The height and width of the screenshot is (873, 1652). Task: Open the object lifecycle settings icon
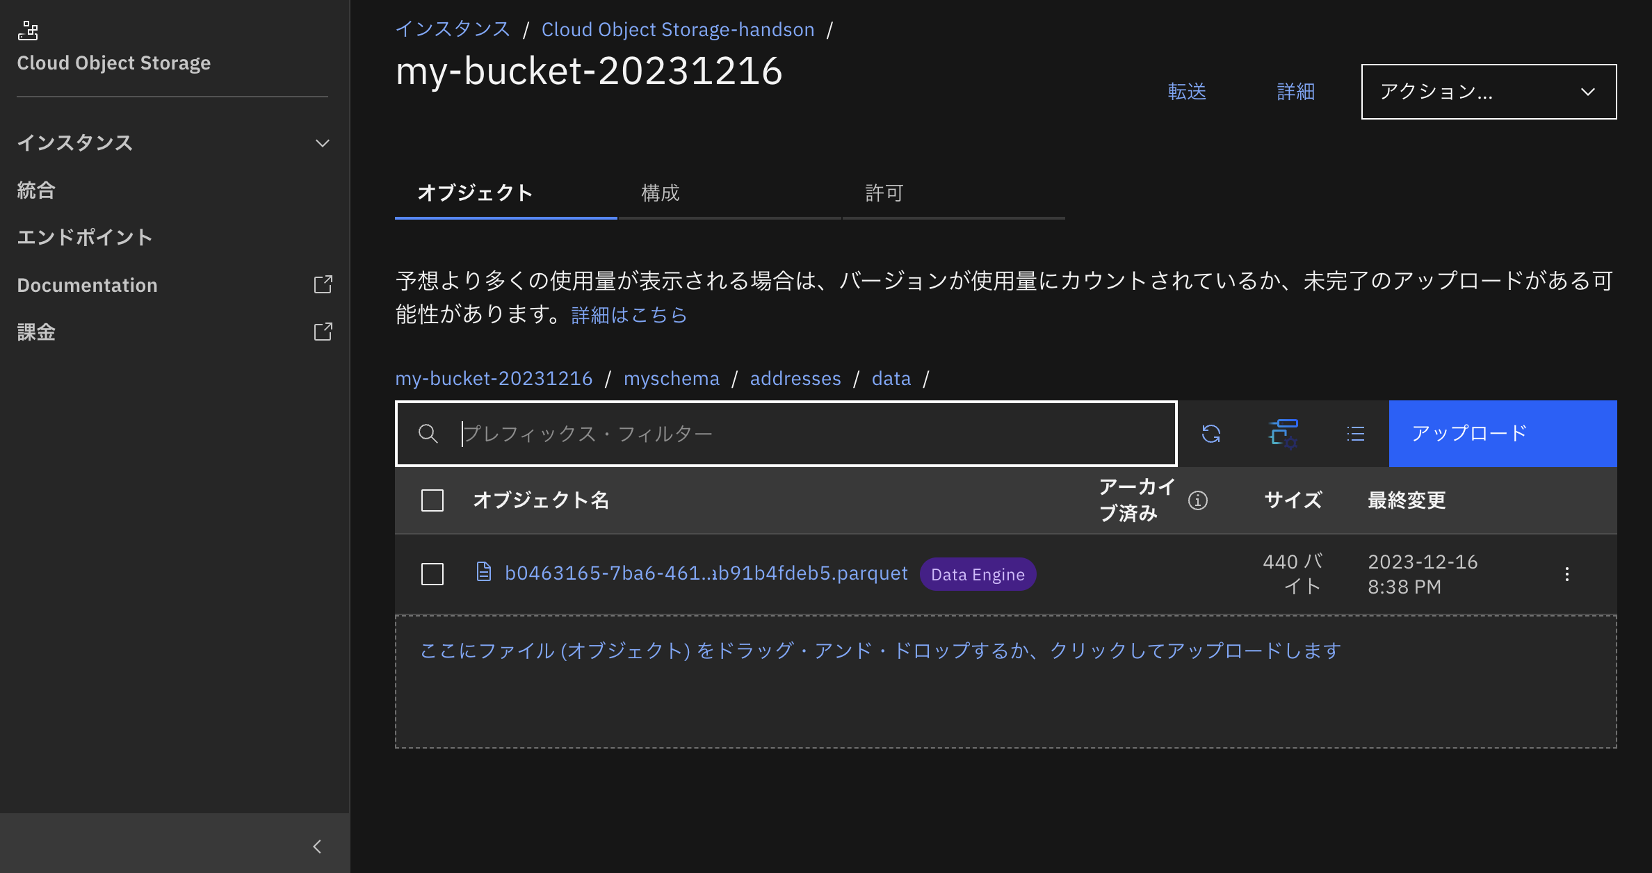[x=1283, y=433]
